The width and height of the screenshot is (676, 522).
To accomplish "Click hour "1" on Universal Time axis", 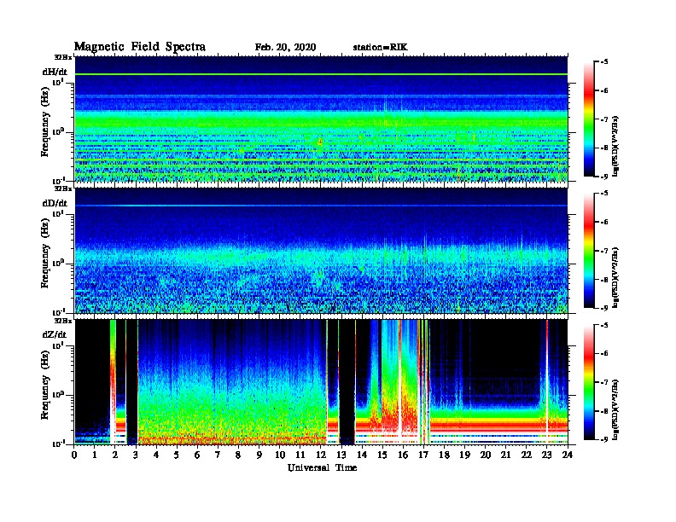I will (95, 455).
